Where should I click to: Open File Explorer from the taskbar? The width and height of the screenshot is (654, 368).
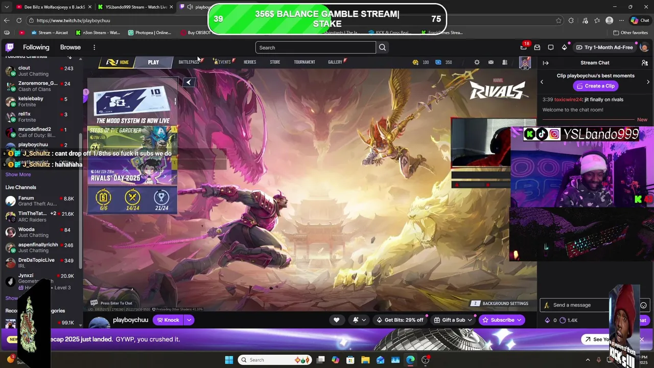[365, 360]
